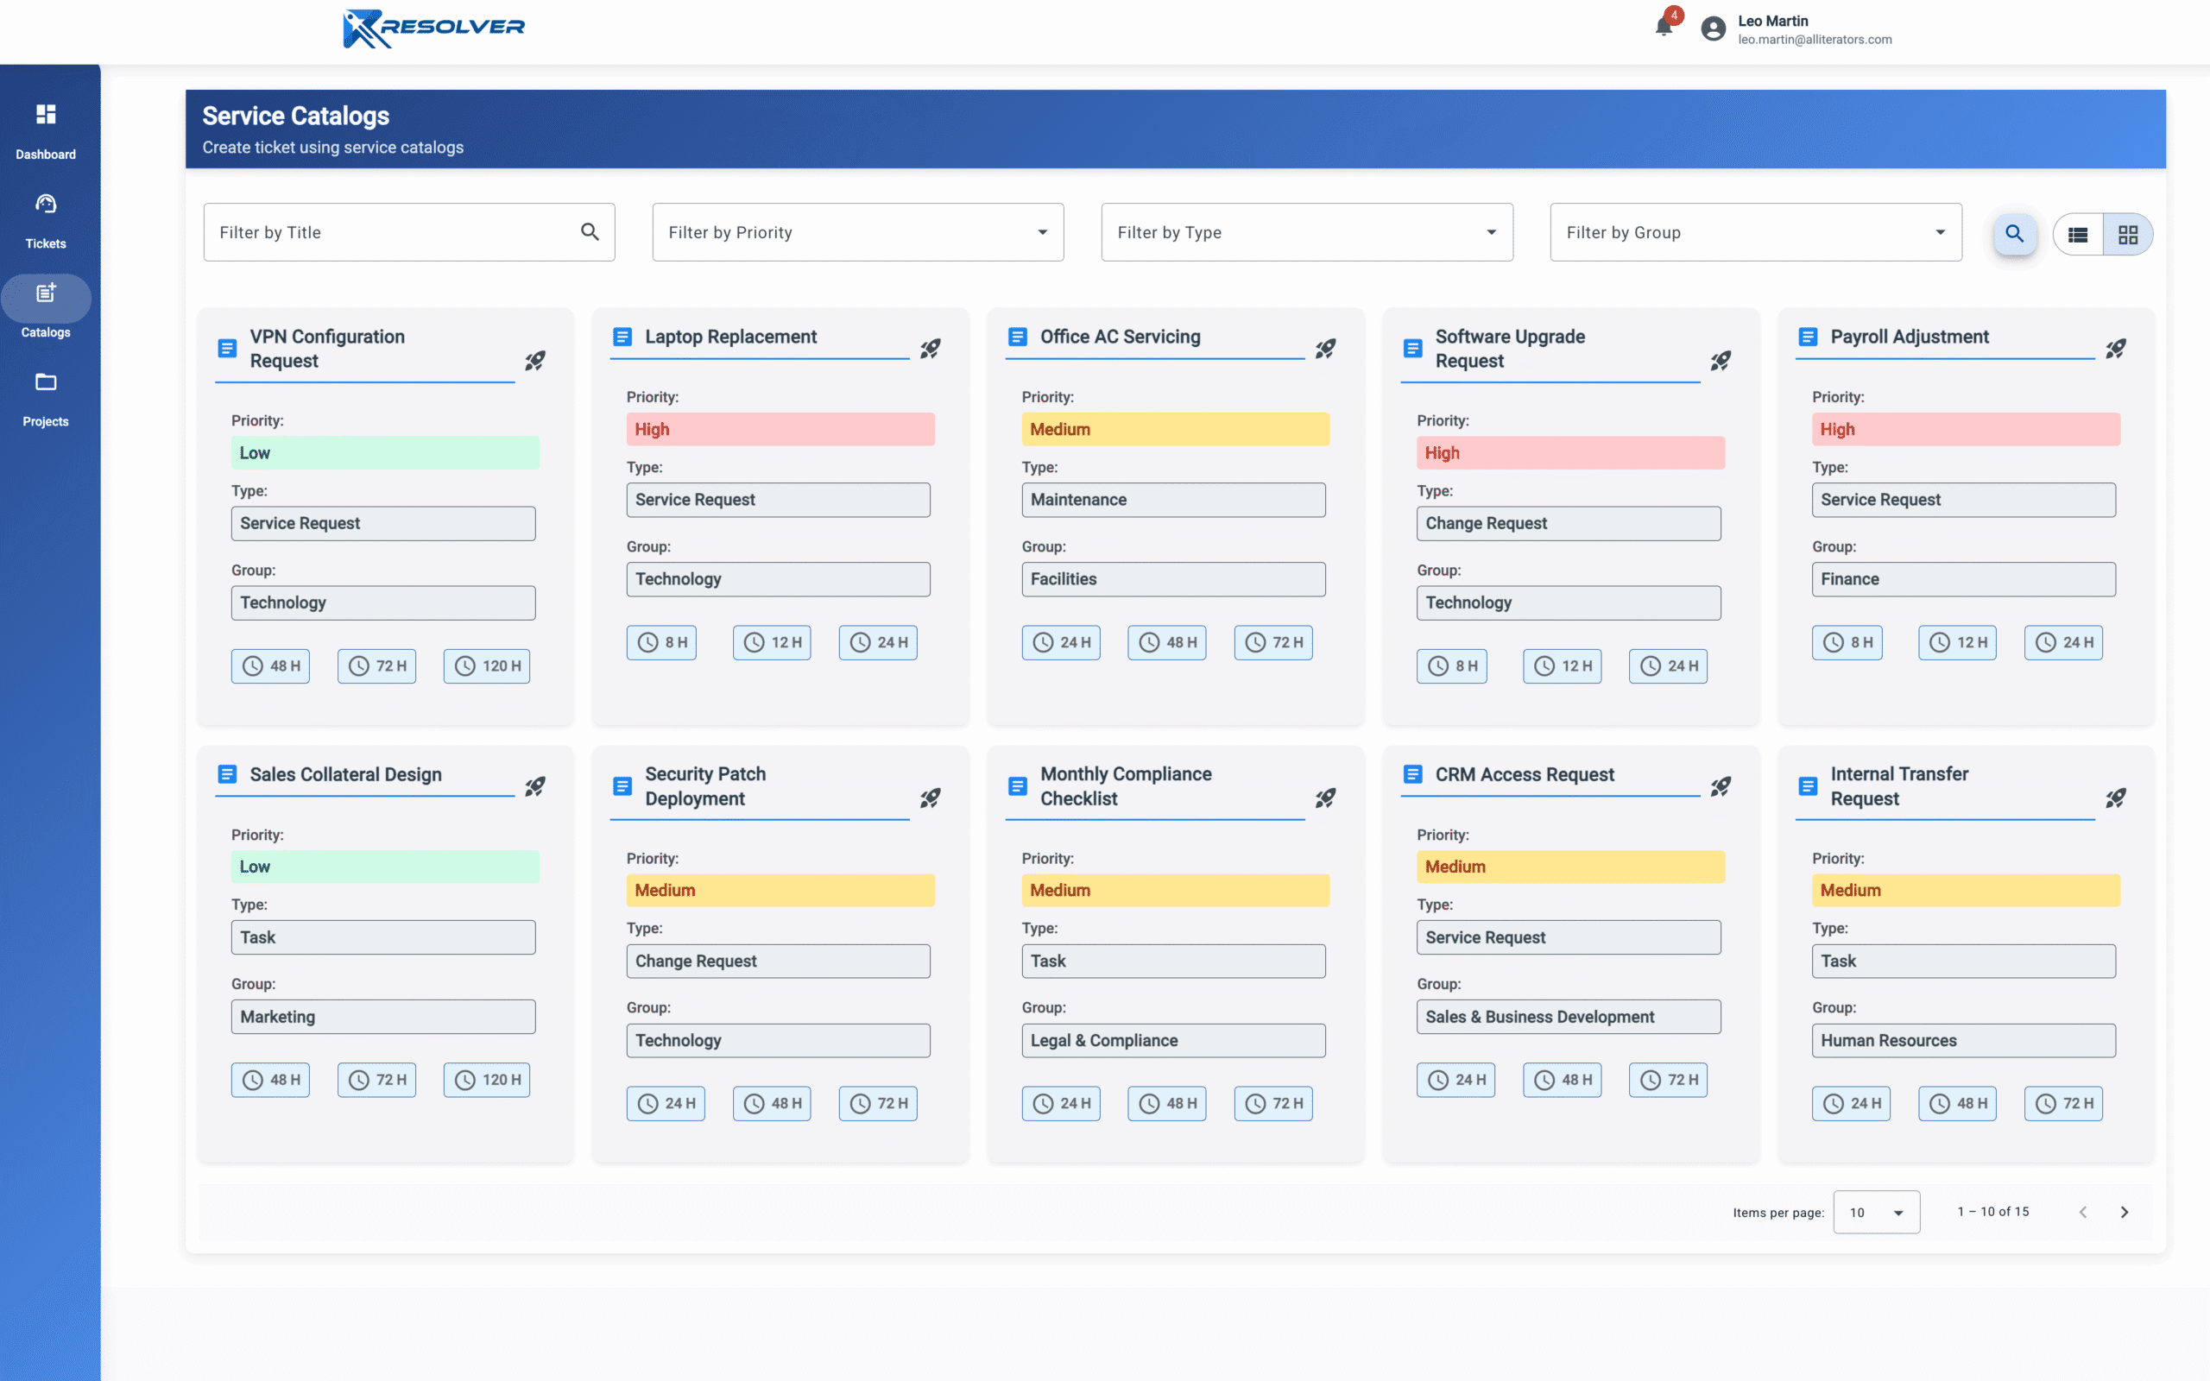This screenshot has width=2210, height=1381.
Task: Navigate to Projects via sidebar icon
Action: click(x=46, y=397)
